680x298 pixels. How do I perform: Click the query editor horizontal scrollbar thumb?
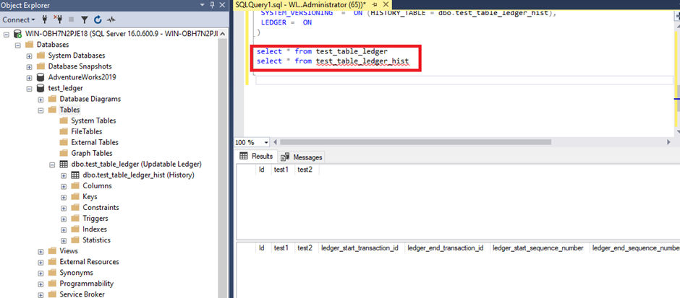pyautogui.click(x=415, y=142)
